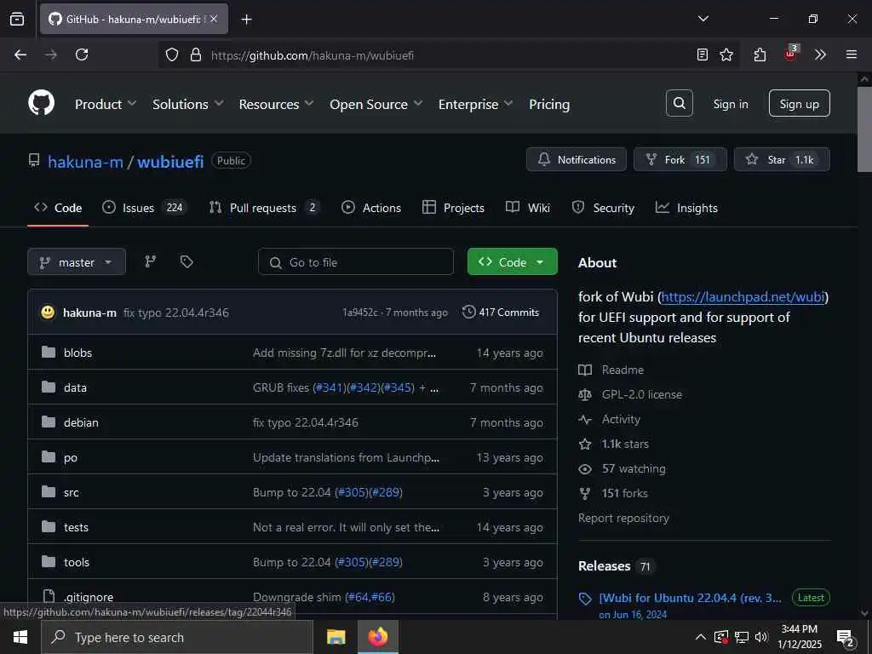
Task: Toggle Firefox reader view icon
Action: click(x=703, y=54)
